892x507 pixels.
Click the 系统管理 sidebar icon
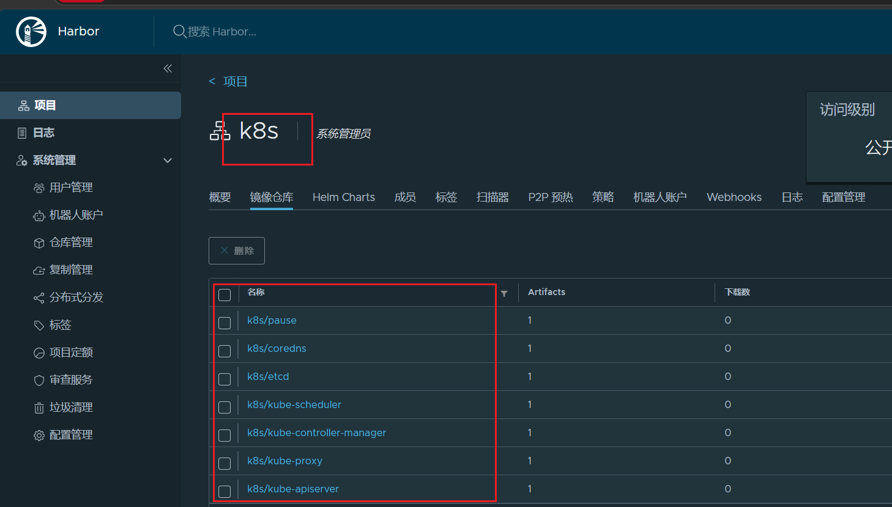point(22,161)
